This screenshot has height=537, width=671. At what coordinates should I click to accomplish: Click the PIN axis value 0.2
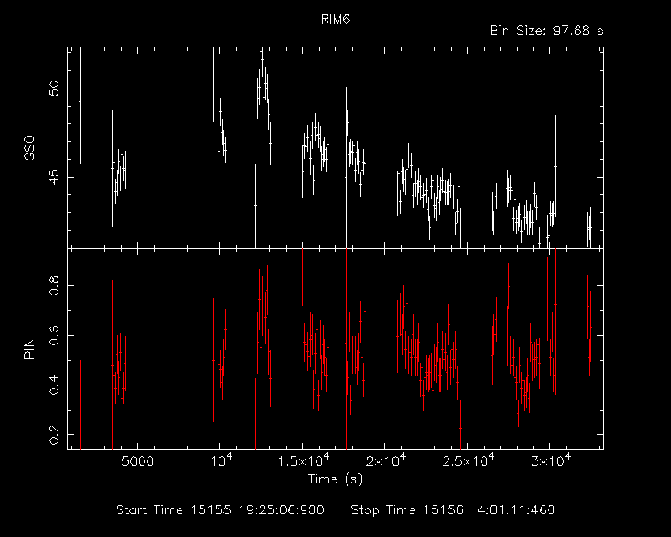click(54, 435)
